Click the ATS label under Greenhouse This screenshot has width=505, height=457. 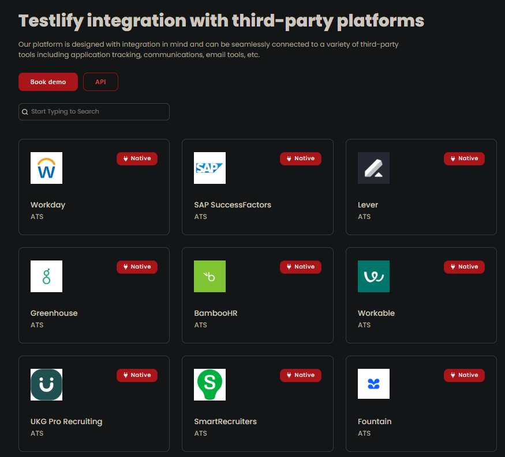[x=37, y=325]
